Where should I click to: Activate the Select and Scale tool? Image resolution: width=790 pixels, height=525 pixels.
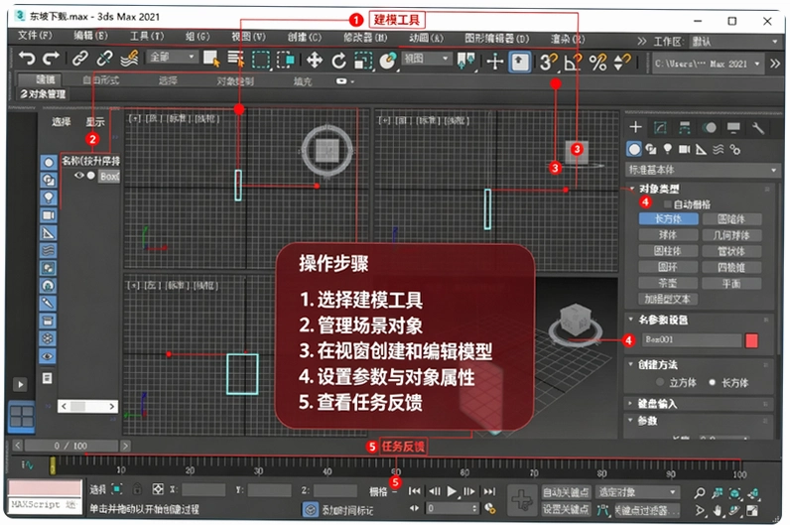363,61
